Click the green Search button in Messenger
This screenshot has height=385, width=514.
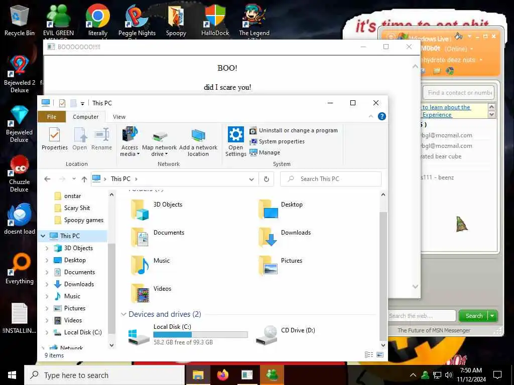(474, 316)
